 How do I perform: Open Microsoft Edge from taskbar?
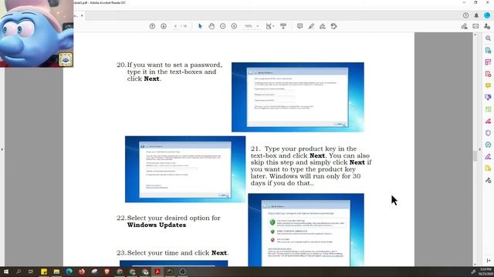(69, 272)
